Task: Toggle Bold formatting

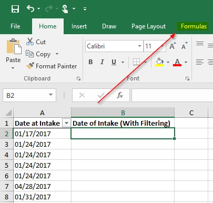Action: 90,62
